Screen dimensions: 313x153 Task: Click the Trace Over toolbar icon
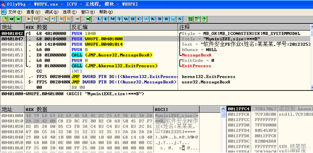pyautogui.click(x=69, y=19)
